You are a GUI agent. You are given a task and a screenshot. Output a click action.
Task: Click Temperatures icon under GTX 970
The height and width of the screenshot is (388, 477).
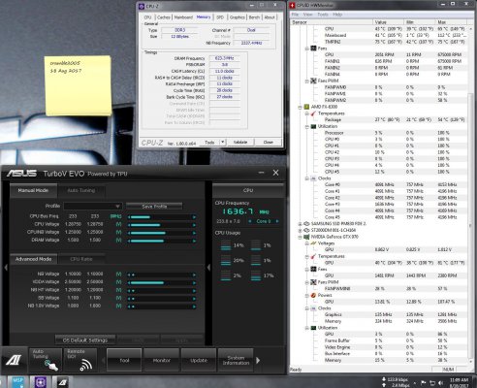pyautogui.click(x=313, y=256)
